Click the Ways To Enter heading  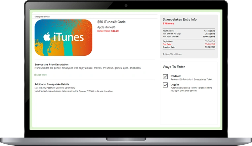(174, 67)
